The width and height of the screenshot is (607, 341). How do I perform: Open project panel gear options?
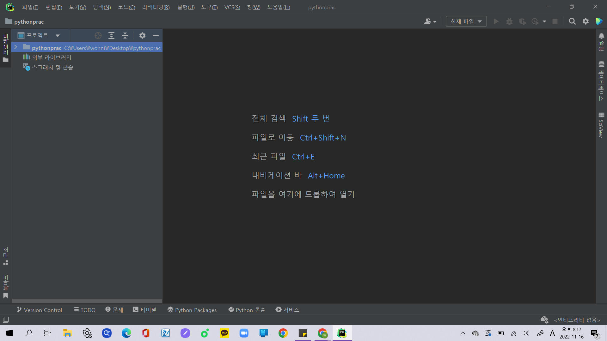tap(142, 36)
